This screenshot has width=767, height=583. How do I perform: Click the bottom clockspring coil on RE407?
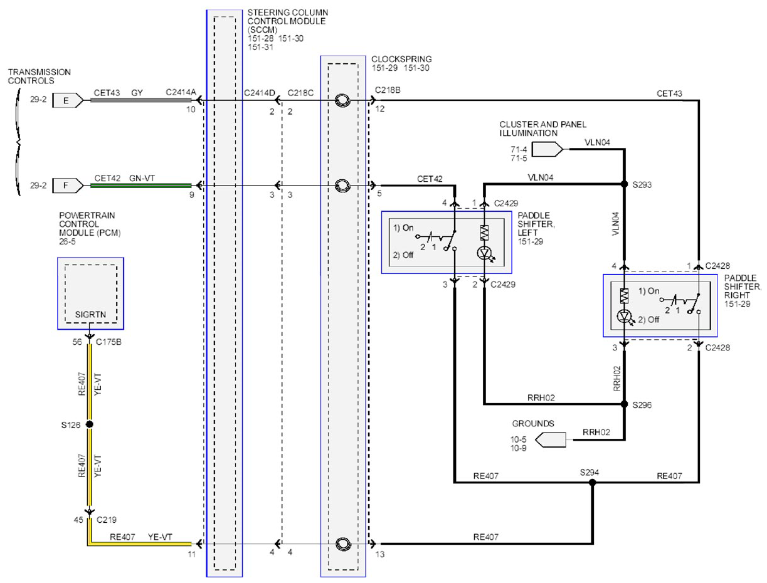click(342, 544)
